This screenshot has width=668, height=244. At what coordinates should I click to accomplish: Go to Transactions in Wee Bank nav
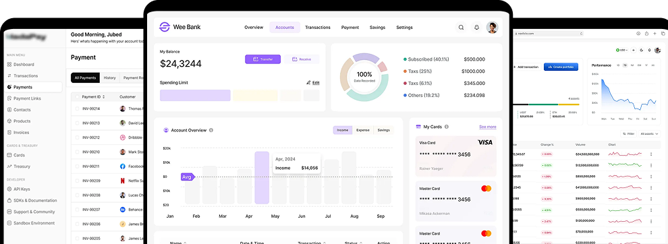click(317, 27)
